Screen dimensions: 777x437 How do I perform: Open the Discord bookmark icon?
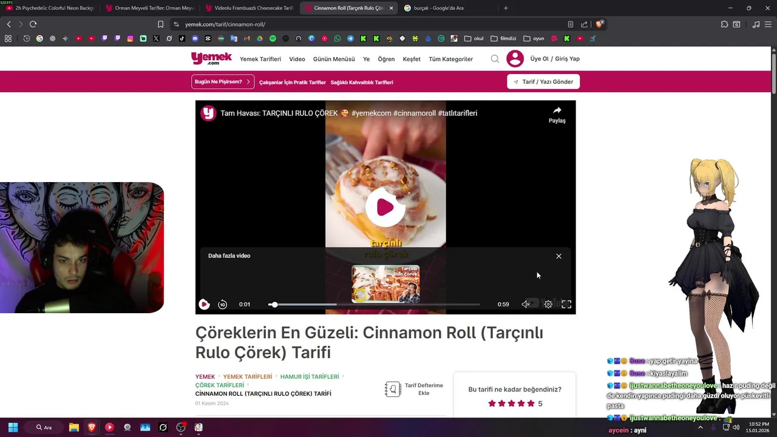tap(195, 38)
